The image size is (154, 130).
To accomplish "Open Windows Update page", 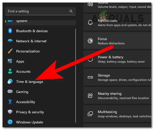I will coord(40,122).
